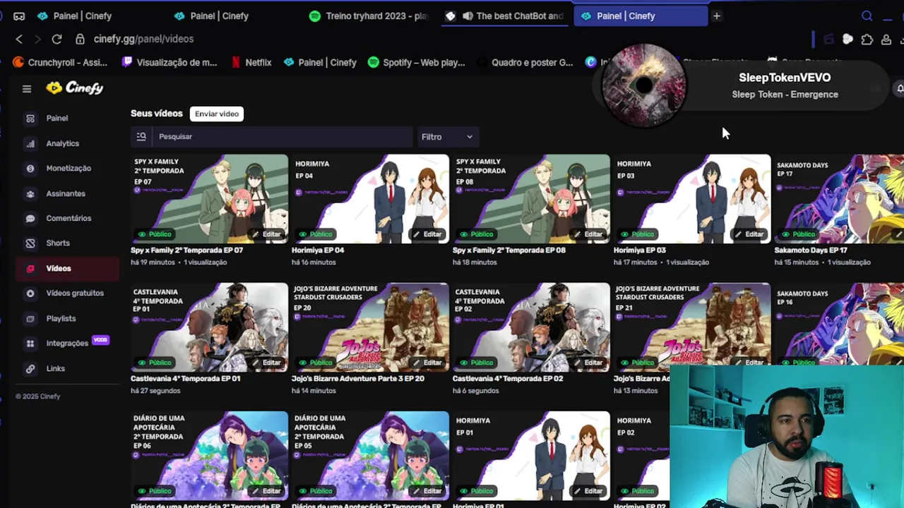Edit Diário de uma Apotecária EP 06

pyautogui.click(x=268, y=490)
